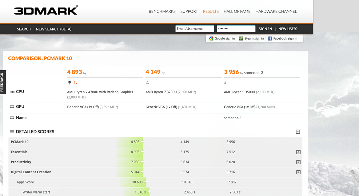
Task: Click Writer warm start time 2.468 s
Action: [189, 192]
